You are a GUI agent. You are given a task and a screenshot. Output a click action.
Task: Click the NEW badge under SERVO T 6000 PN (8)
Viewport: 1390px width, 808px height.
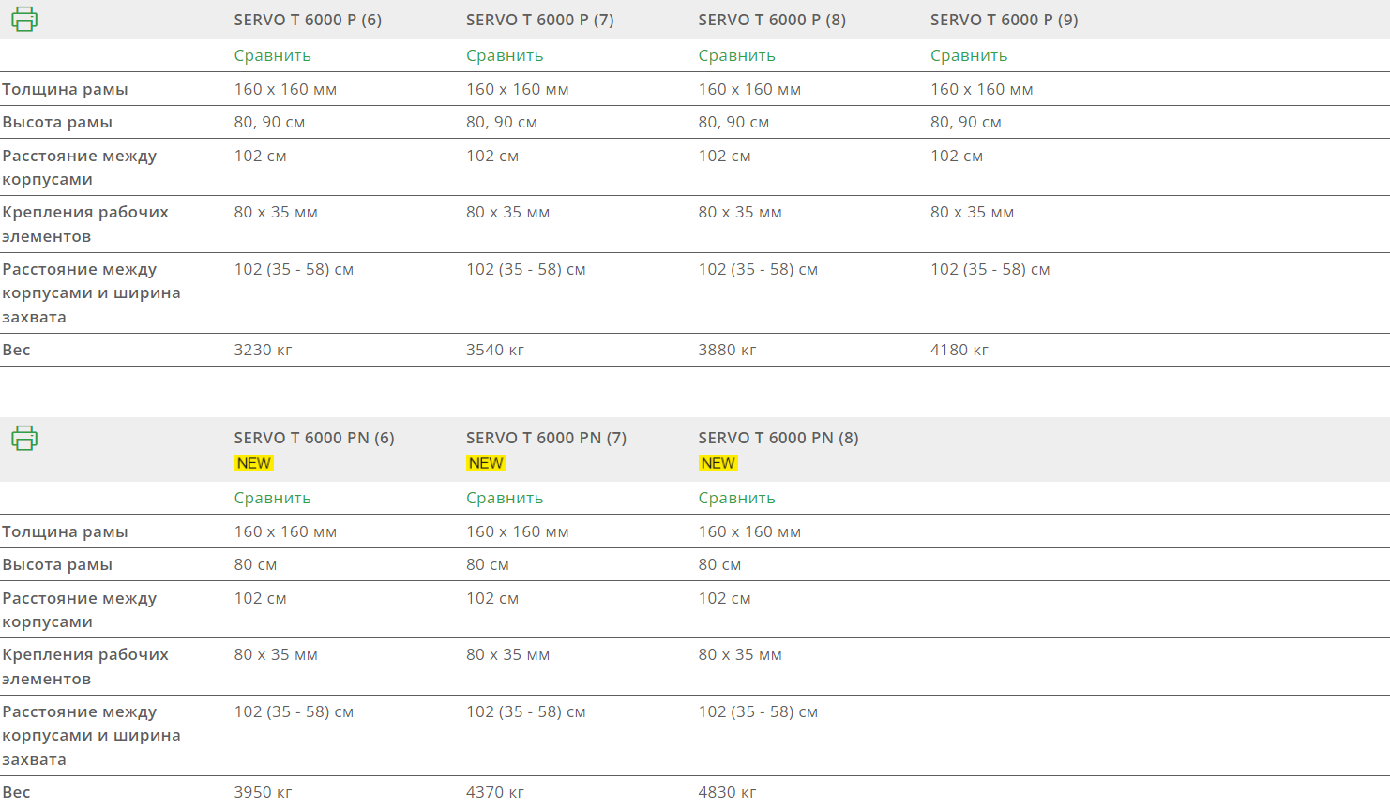(718, 463)
